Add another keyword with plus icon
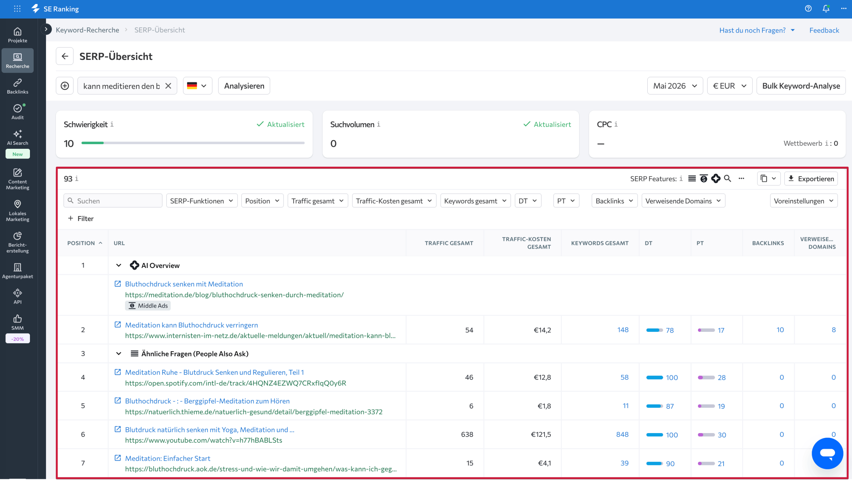 [65, 86]
